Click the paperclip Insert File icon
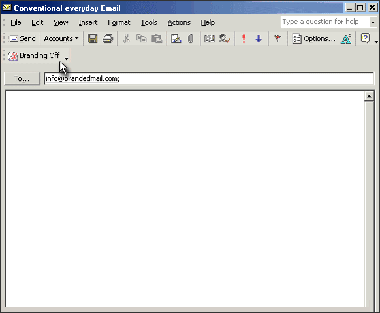The height and width of the screenshot is (313, 380). [191, 38]
